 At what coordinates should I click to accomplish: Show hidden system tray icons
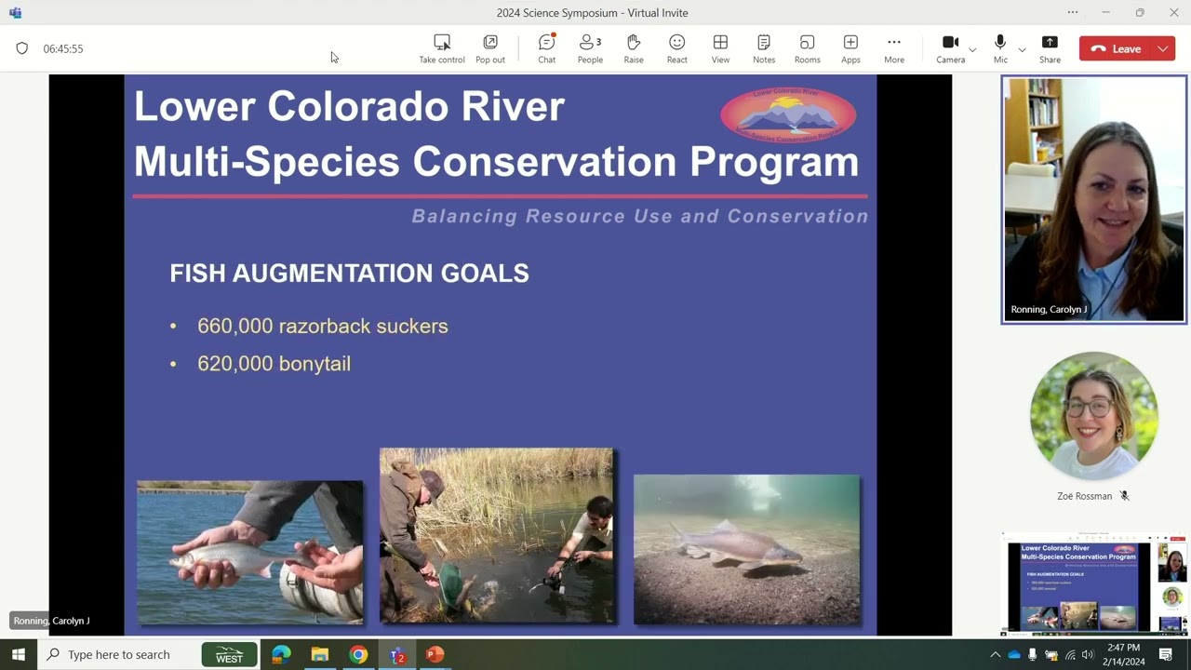point(995,654)
